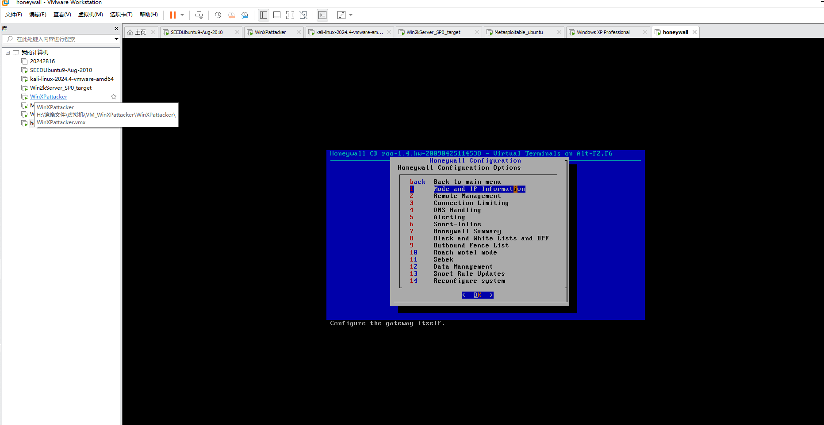Select 'Reconfigure system' option

(x=469, y=281)
